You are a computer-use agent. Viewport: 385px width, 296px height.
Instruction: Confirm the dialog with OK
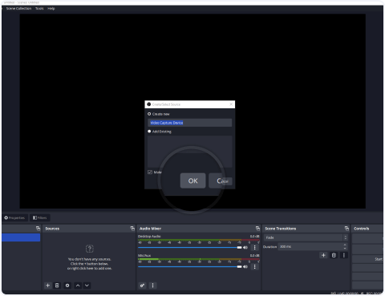[x=192, y=180]
